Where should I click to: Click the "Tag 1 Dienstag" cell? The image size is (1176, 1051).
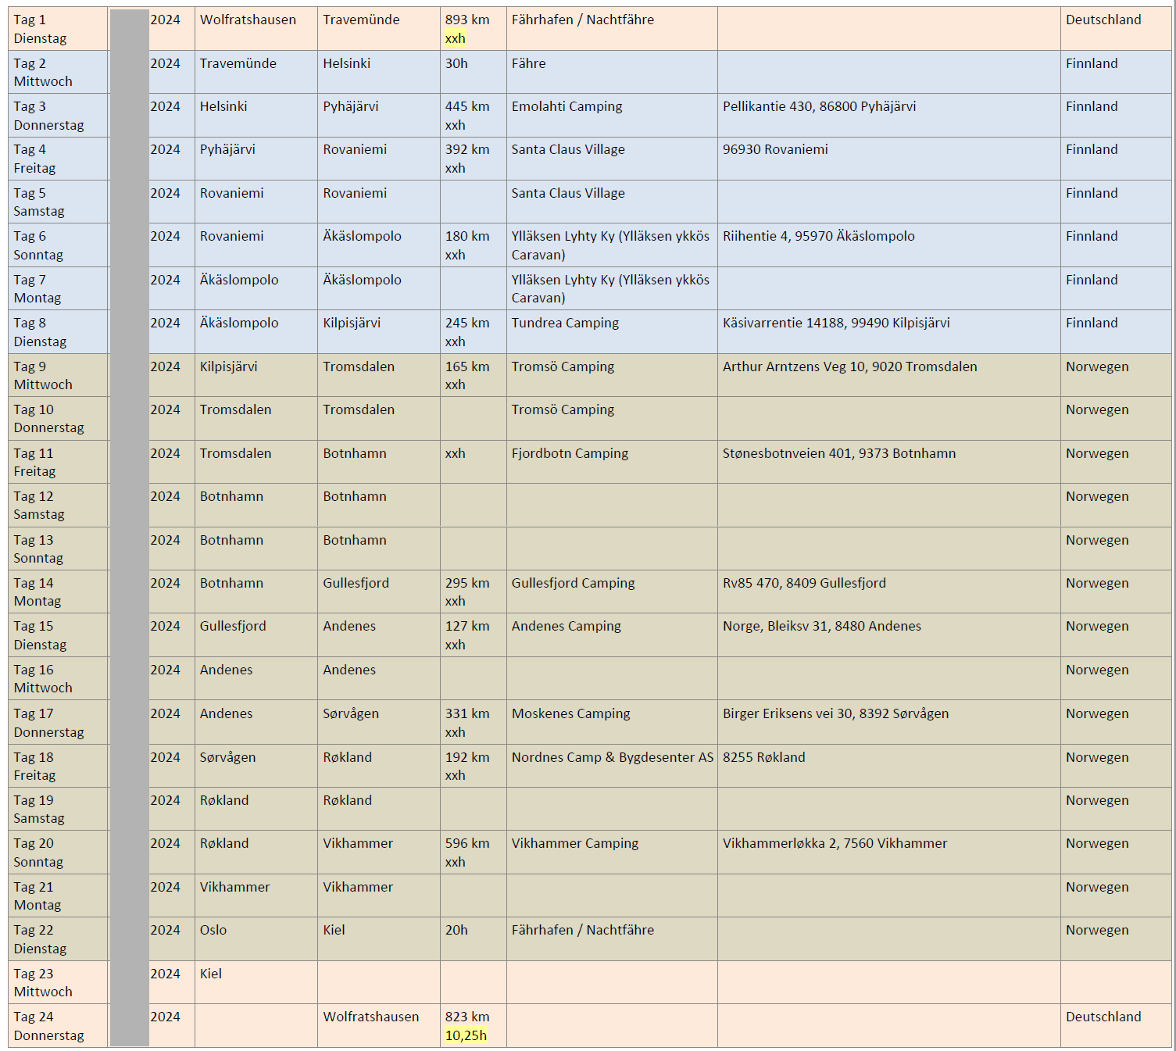coord(41,29)
